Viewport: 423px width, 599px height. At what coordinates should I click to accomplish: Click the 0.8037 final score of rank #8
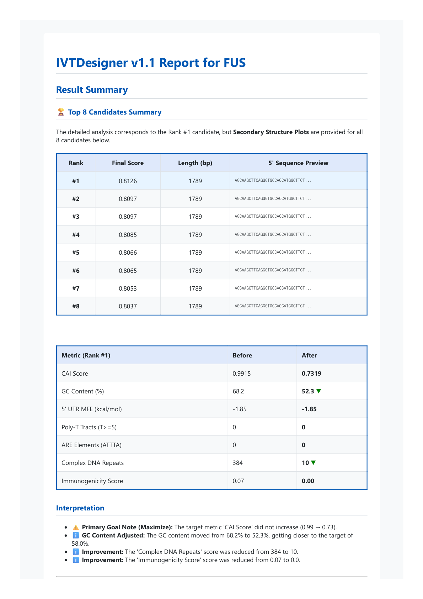coord(128,306)
